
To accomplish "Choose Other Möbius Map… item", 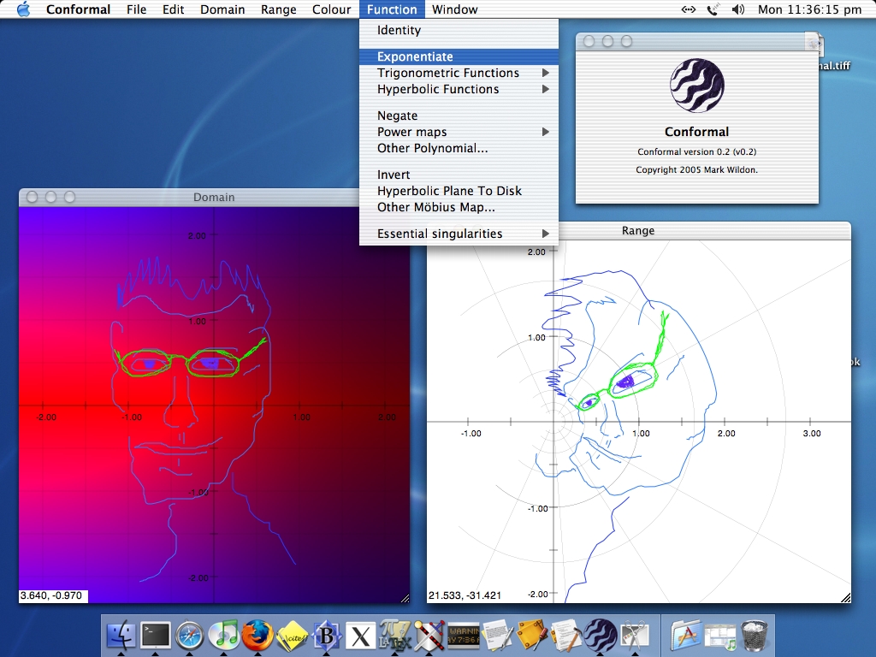I will [x=459, y=207].
